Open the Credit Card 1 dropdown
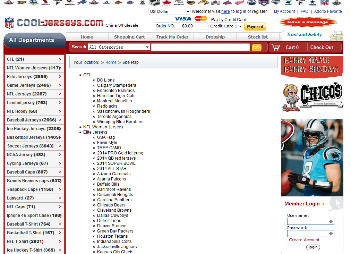The image size is (351, 254). 225,26
